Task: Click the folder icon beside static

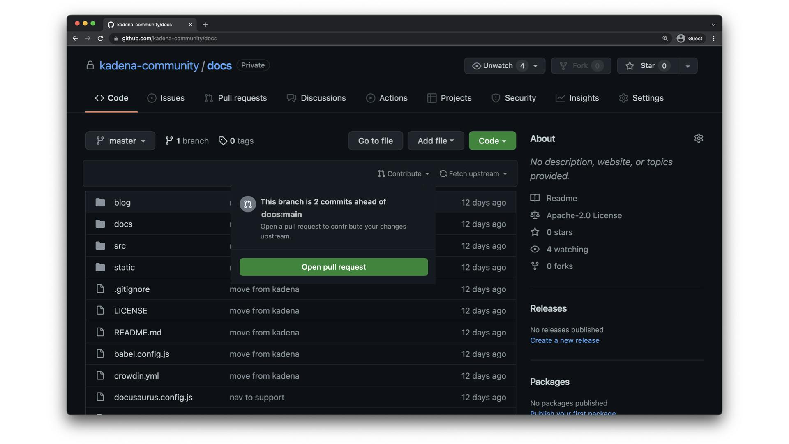Action: click(100, 267)
